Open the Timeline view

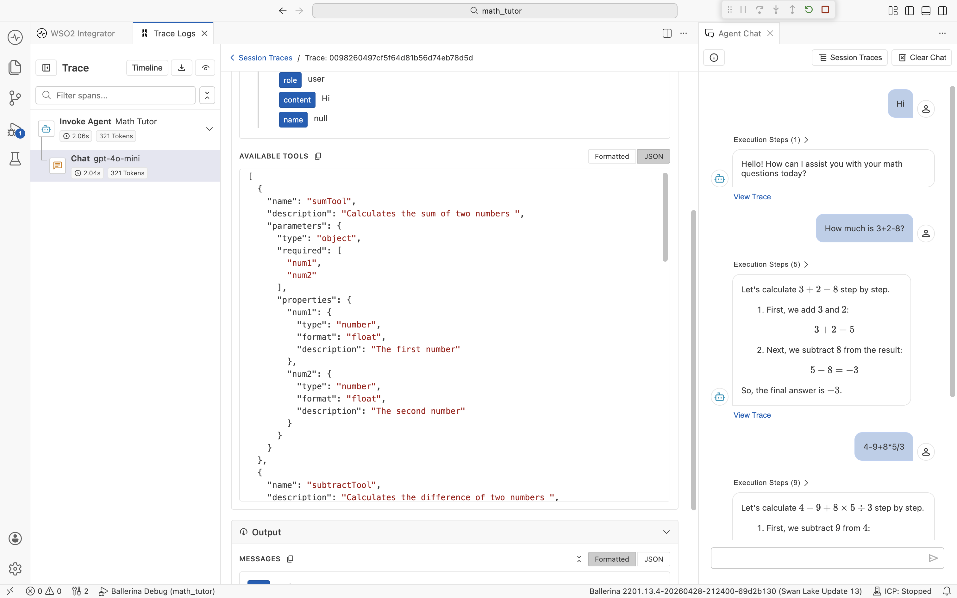(147, 68)
